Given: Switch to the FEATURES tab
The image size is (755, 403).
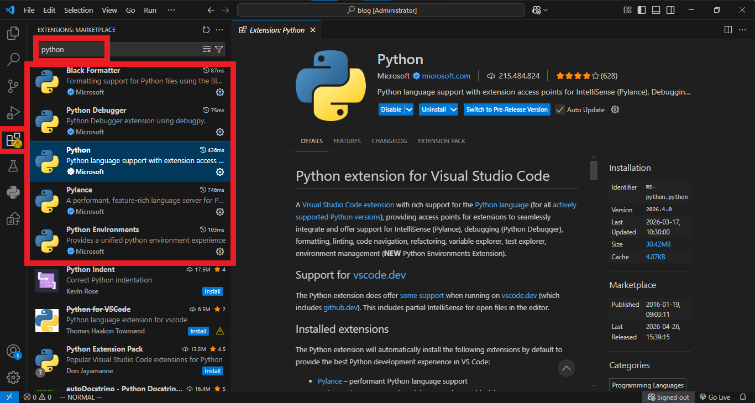Looking at the screenshot, I should [347, 141].
